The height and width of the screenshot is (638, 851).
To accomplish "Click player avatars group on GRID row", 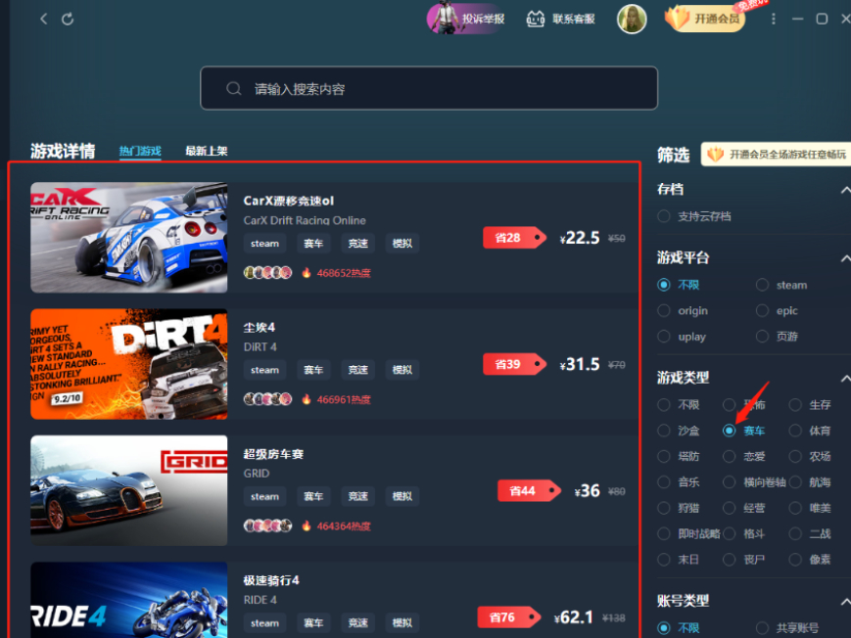I will [267, 525].
